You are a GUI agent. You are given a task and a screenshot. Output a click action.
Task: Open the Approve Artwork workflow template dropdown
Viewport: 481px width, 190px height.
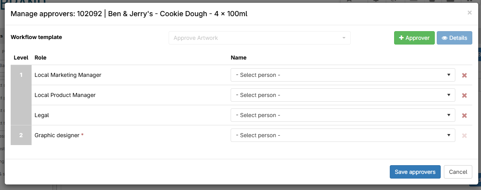259,38
